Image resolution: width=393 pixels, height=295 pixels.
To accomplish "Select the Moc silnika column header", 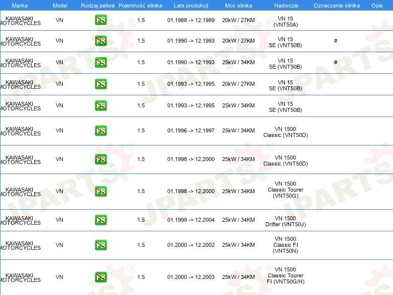I will 239,6.
